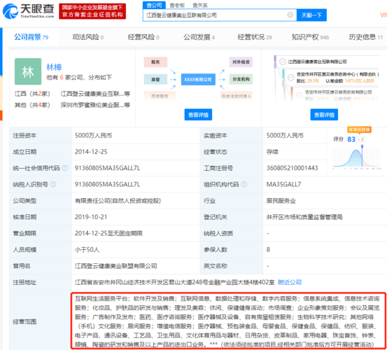387x350 pixels.
Task: Click the Tianyancha logo
Action: (29, 11)
